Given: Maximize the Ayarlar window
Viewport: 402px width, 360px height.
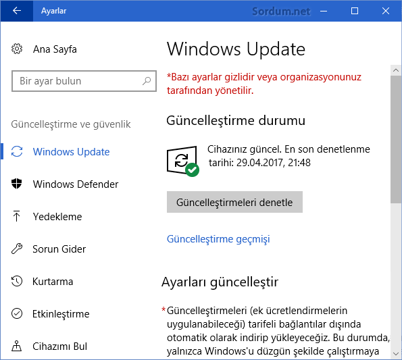Looking at the screenshot, I should (x=355, y=11).
